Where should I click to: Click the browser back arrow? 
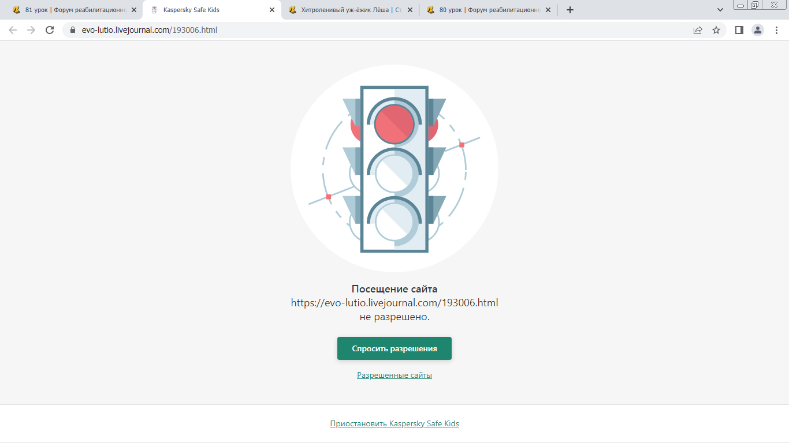click(x=13, y=30)
